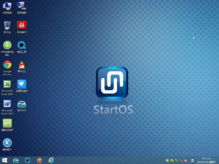Open the radio music app in taskbar
The height and width of the screenshot is (164, 219).
coord(16,160)
